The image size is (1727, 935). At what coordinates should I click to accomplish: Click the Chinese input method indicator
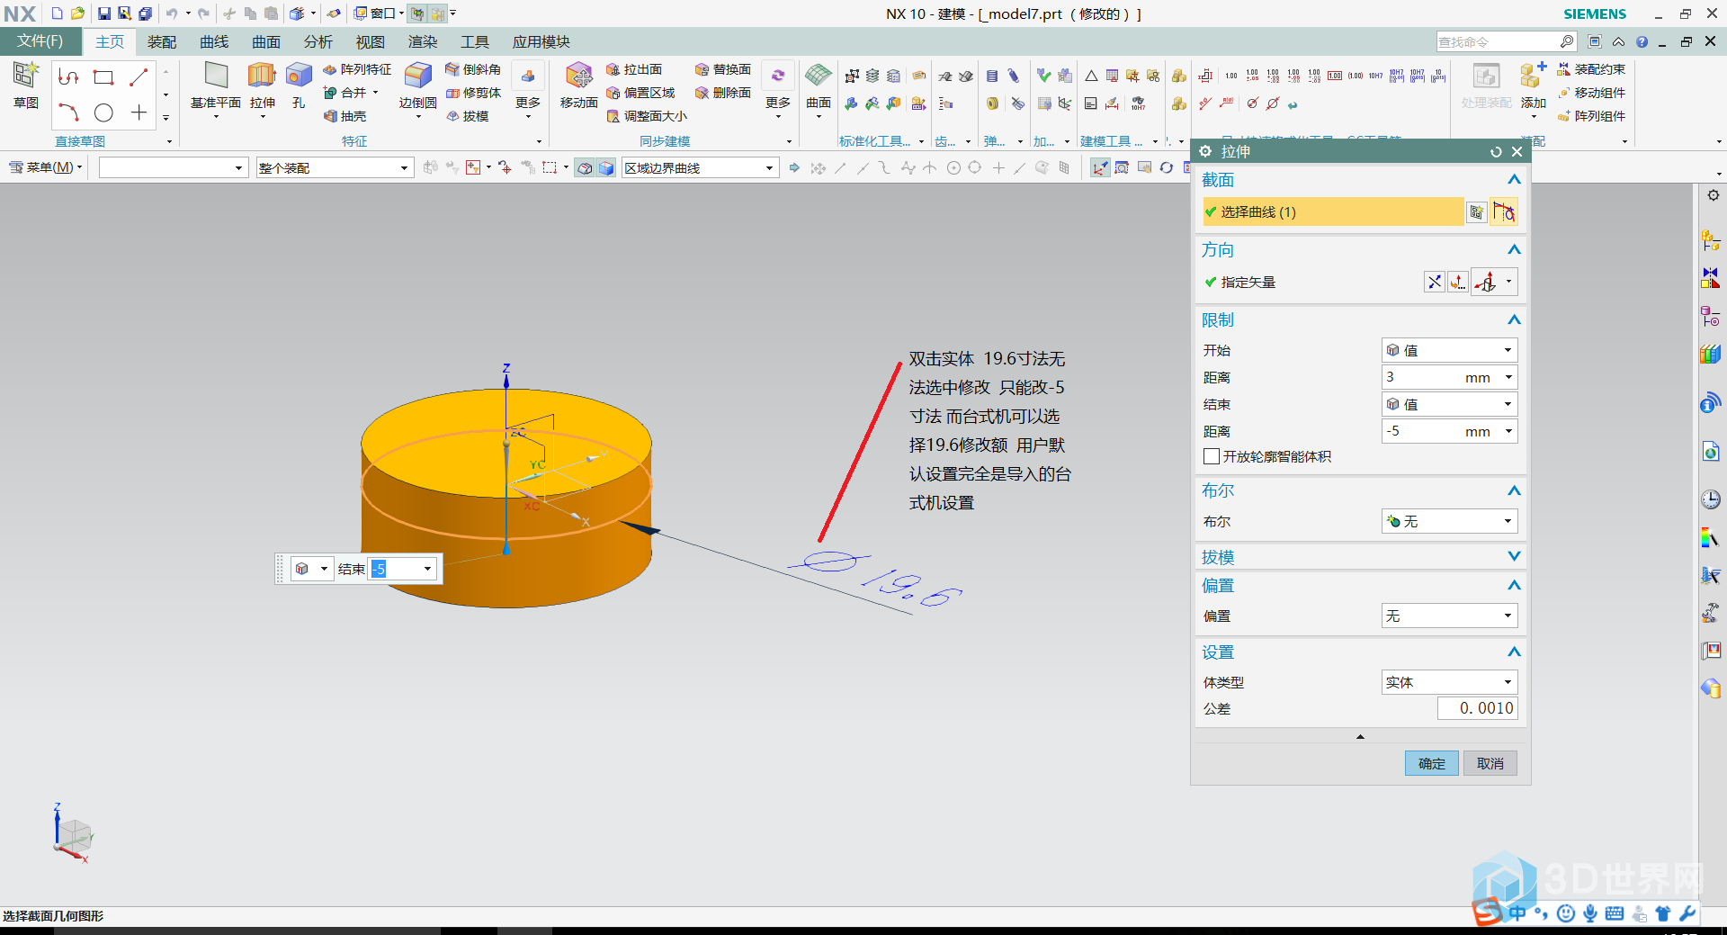tap(1518, 913)
